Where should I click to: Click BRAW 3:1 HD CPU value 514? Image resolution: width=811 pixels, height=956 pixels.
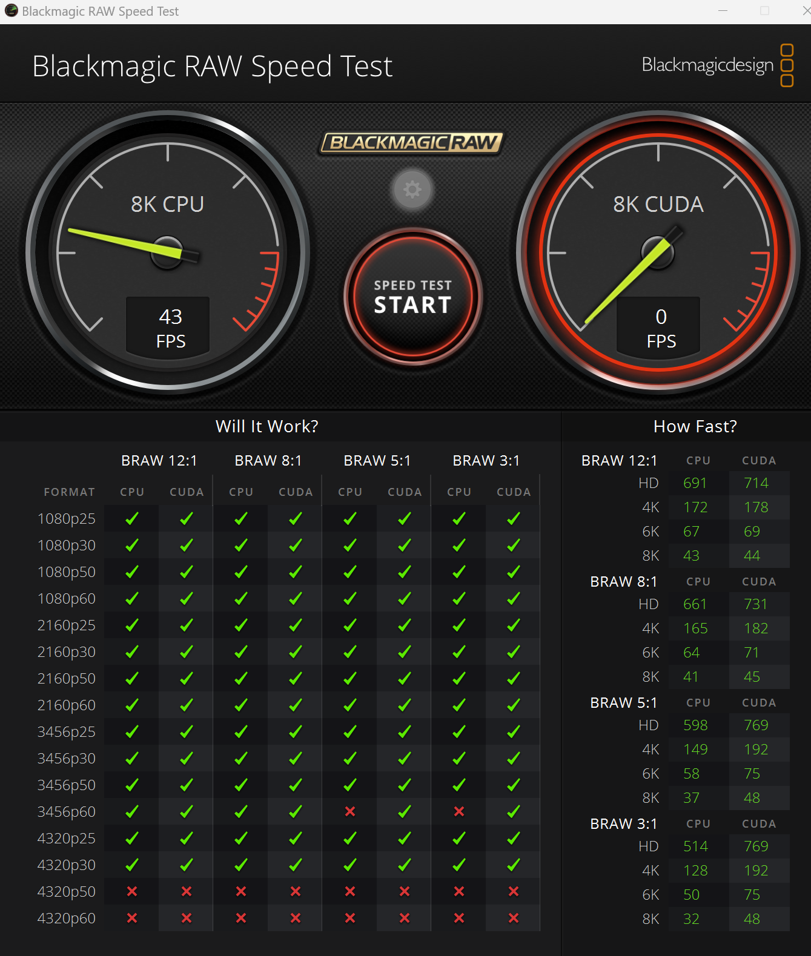(x=695, y=846)
